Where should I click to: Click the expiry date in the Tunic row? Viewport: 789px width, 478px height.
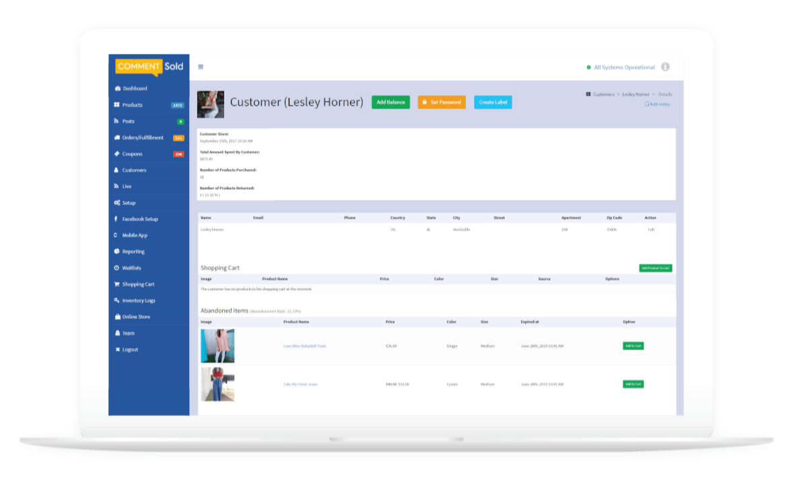pyautogui.click(x=542, y=346)
